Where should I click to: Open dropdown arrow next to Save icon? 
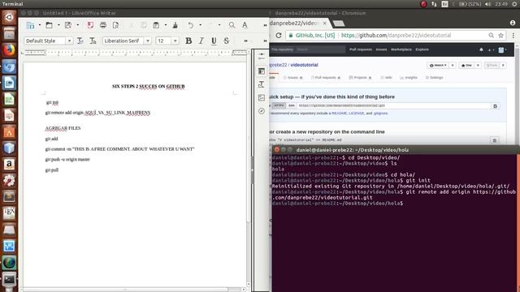click(x=78, y=25)
